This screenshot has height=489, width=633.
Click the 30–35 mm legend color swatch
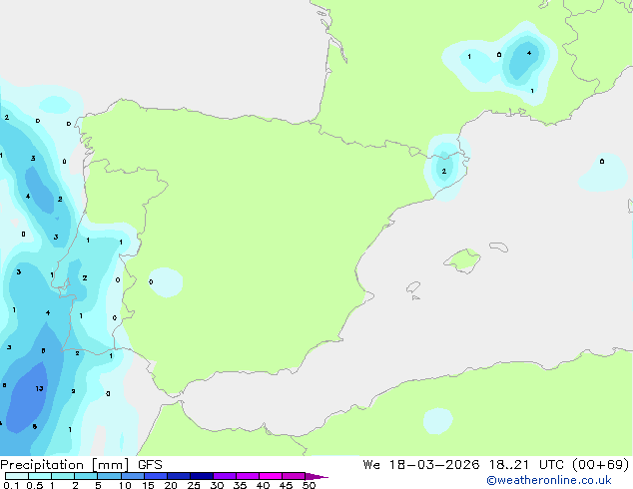225,476
